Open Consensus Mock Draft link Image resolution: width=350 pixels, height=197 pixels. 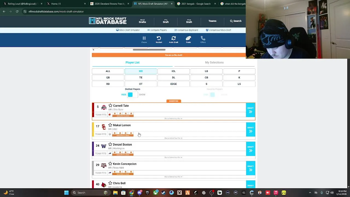coord(218,30)
